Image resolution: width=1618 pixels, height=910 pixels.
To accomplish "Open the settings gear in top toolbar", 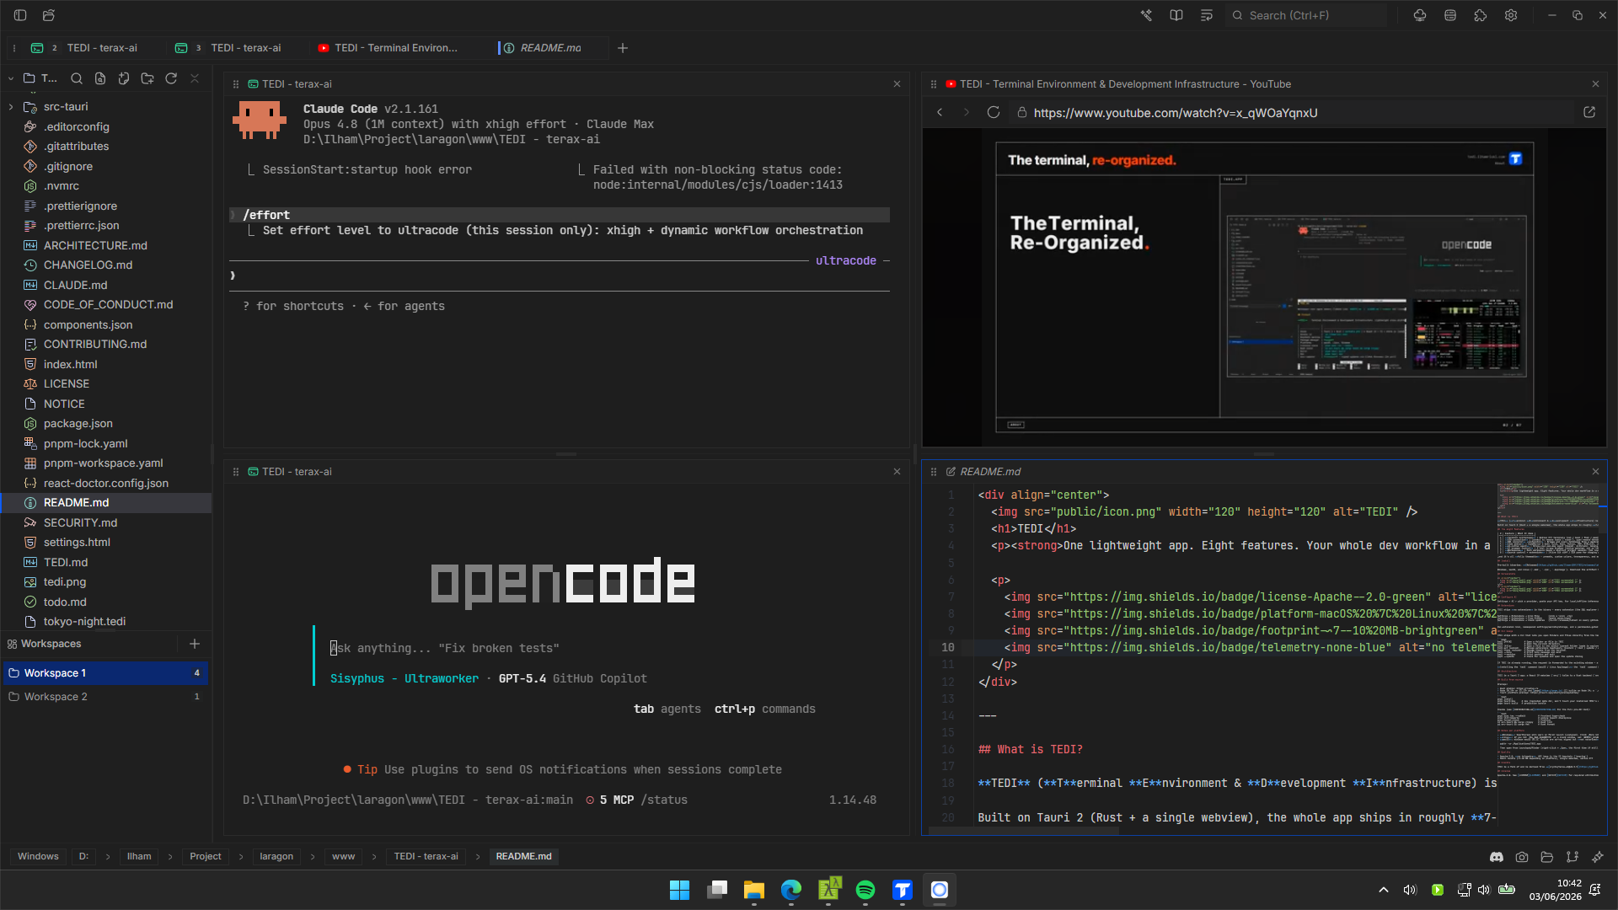I will (x=1511, y=15).
